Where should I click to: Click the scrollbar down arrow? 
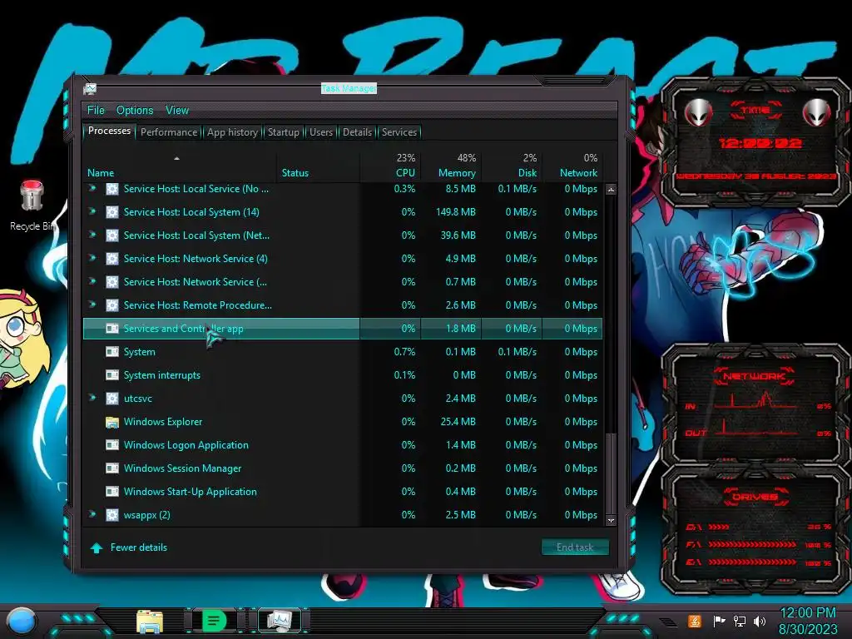pyautogui.click(x=612, y=520)
